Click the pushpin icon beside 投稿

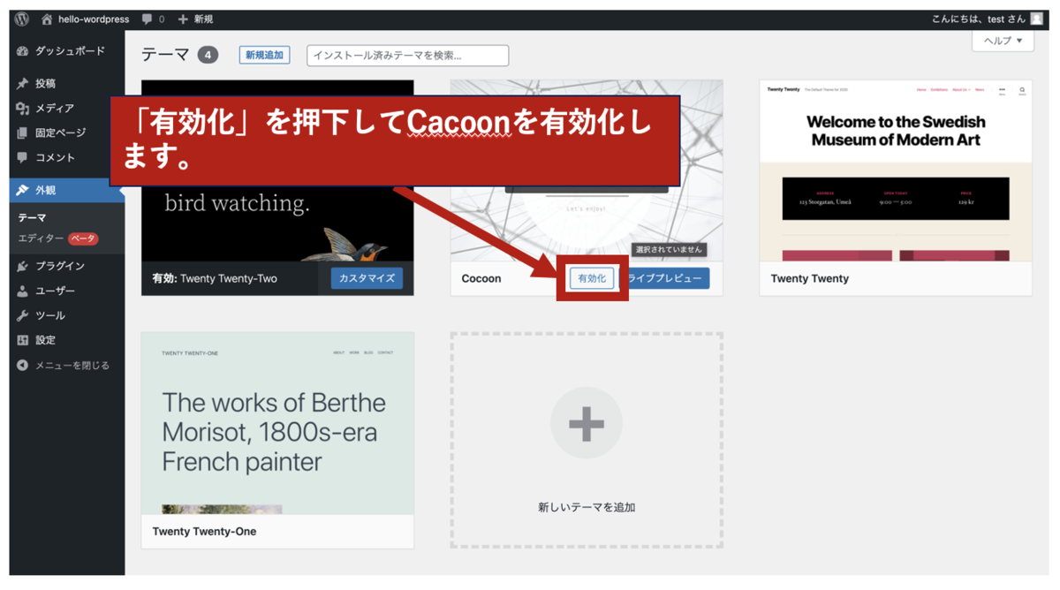pos(23,83)
